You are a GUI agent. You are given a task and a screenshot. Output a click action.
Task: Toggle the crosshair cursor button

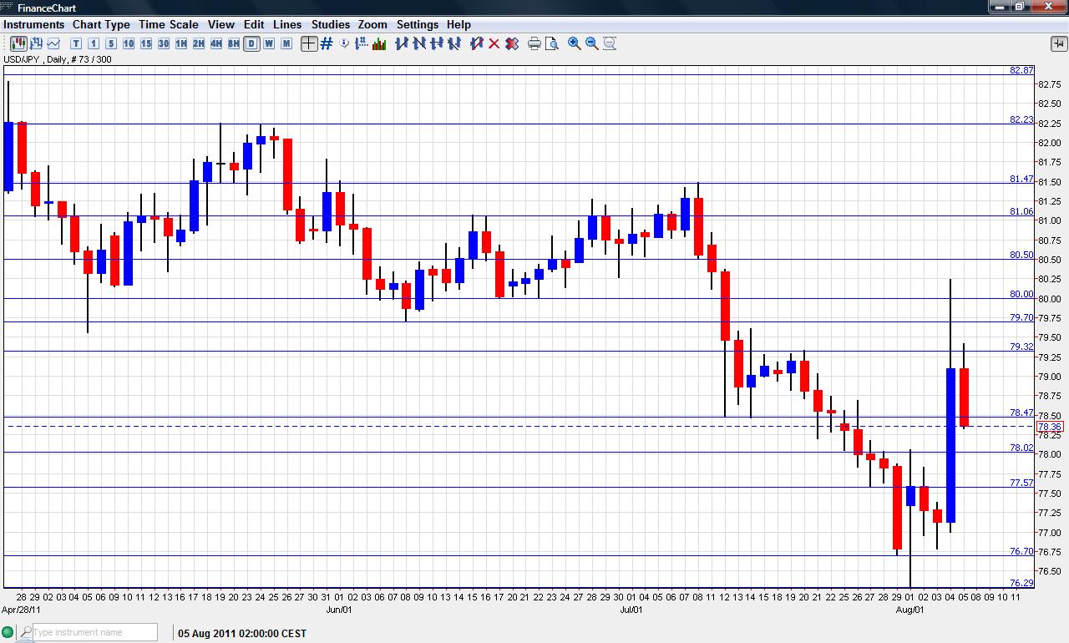(x=309, y=43)
